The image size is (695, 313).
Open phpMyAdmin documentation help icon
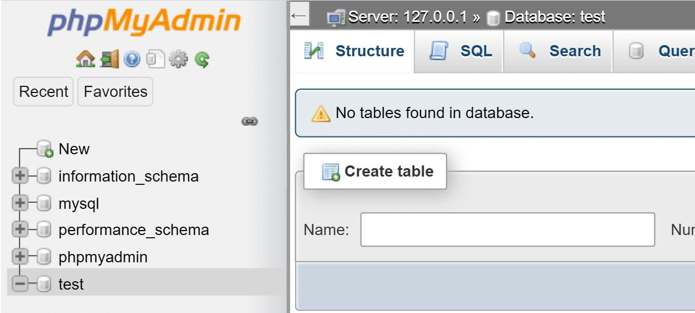[132, 59]
